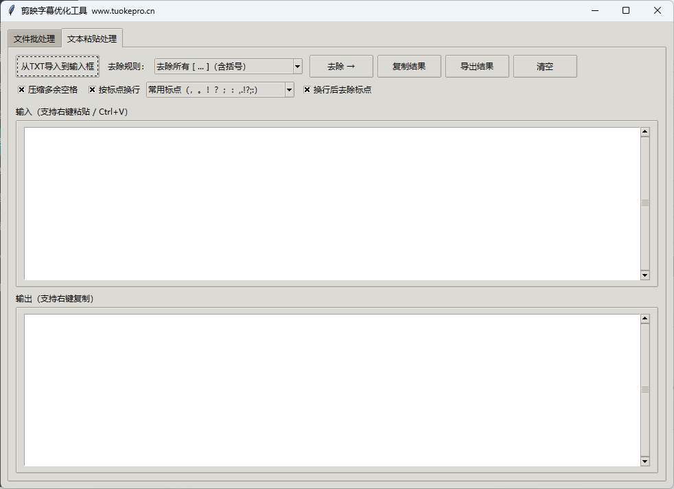Switch to the 文件批处理 tab
Screen dimensions: 674x489
[x=34, y=39]
